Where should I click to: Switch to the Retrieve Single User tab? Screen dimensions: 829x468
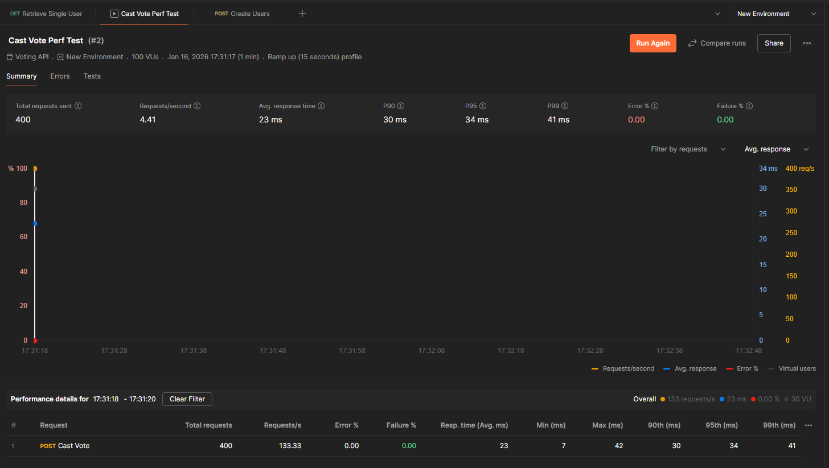47,14
